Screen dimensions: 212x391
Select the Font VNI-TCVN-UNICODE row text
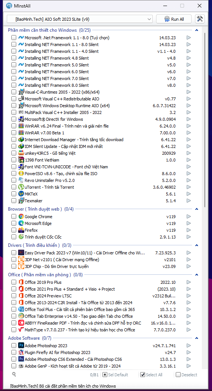coord(66,167)
